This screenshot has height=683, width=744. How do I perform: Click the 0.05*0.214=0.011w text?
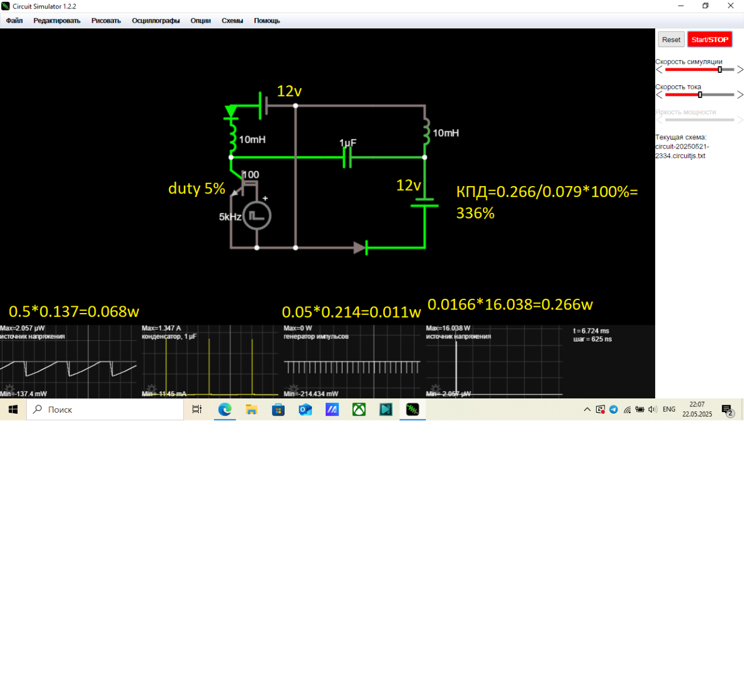(x=351, y=312)
